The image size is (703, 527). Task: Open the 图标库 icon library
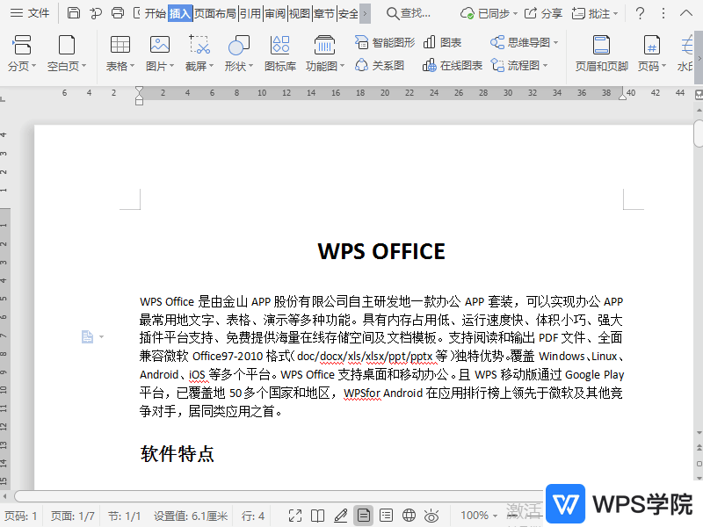[279, 54]
